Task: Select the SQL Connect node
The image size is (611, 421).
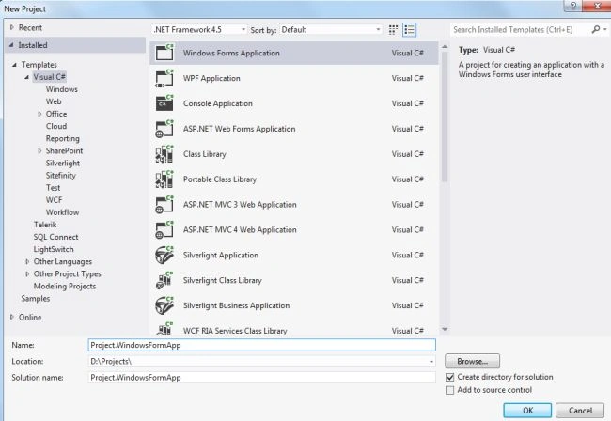Action: (55, 237)
